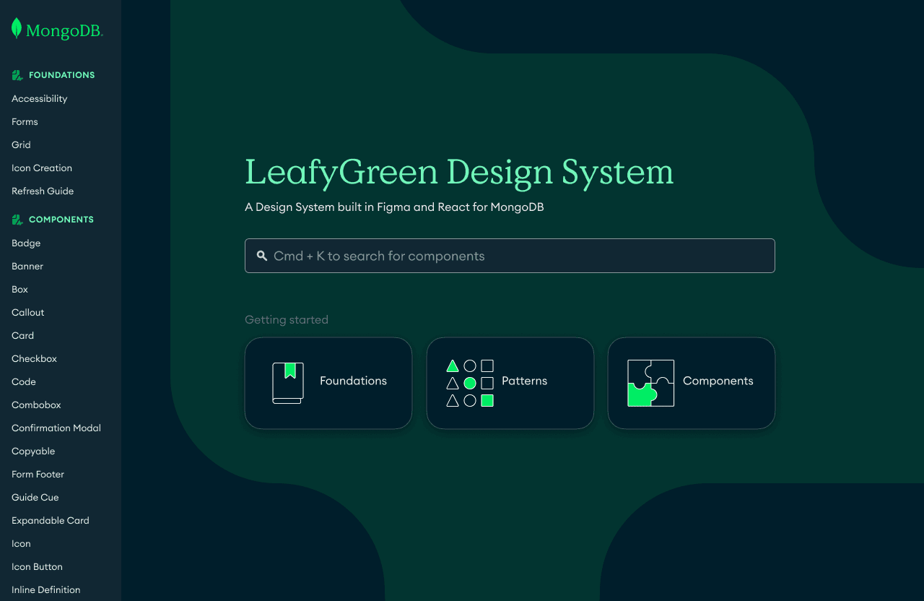This screenshot has width=924, height=601.
Task: Open the Foundations getting started card
Action: (328, 383)
